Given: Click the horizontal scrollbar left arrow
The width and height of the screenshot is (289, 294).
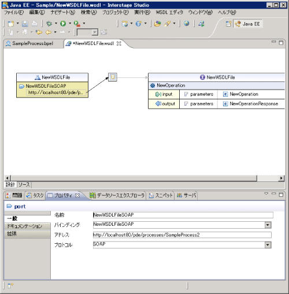Looking at the screenshot, I should pos(8,178).
